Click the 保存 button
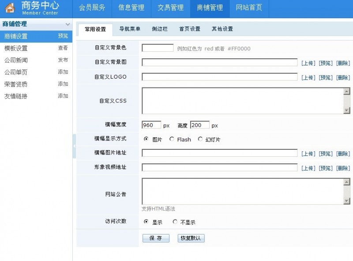 coord(156,238)
